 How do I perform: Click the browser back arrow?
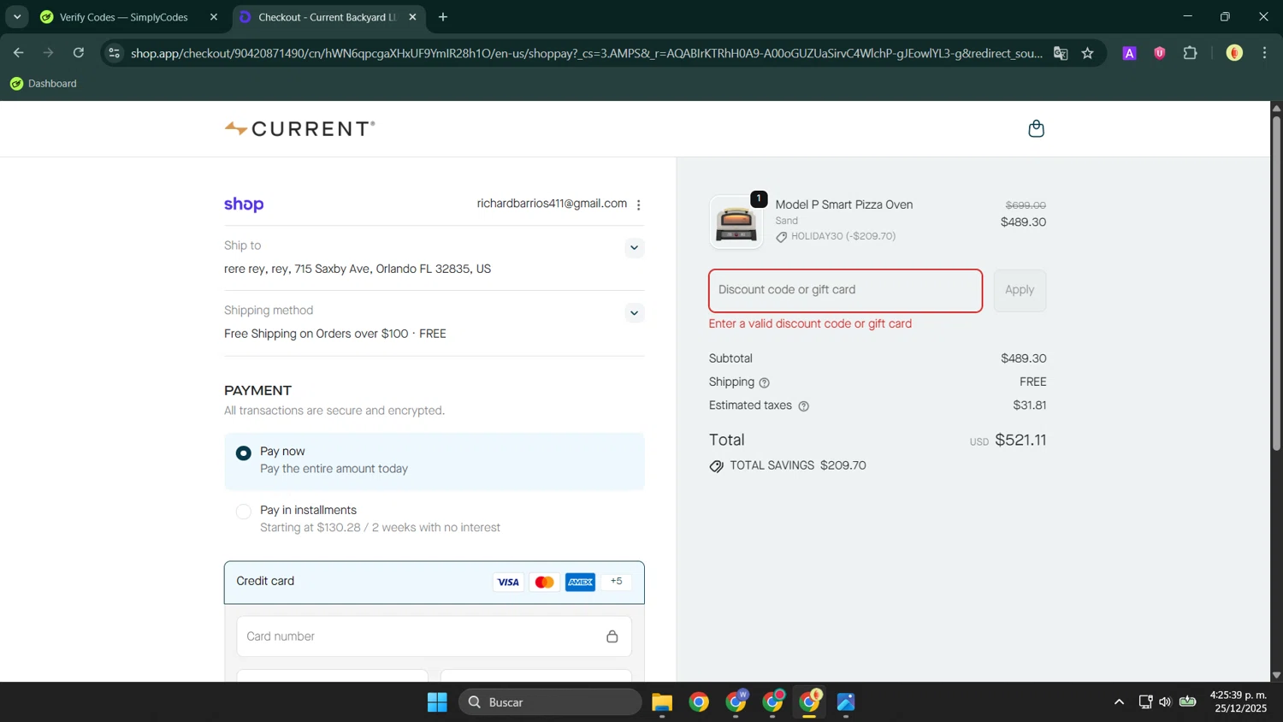pyautogui.click(x=18, y=53)
